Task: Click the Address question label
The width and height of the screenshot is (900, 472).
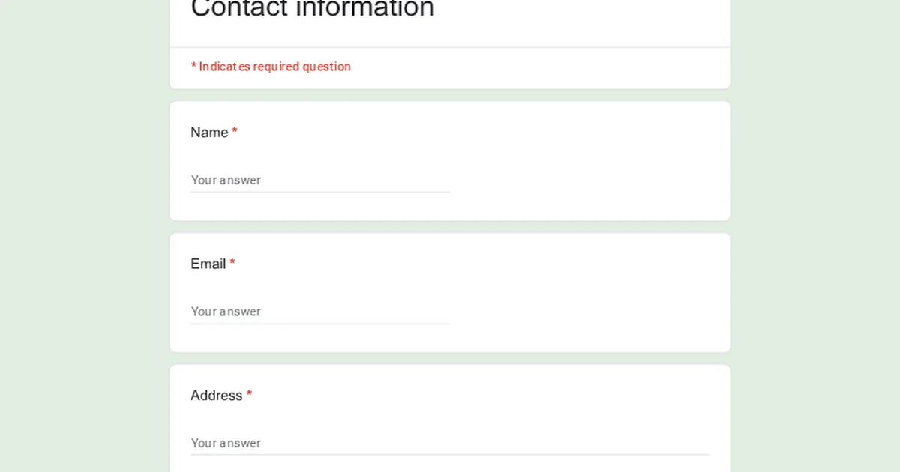Action: [x=216, y=396]
